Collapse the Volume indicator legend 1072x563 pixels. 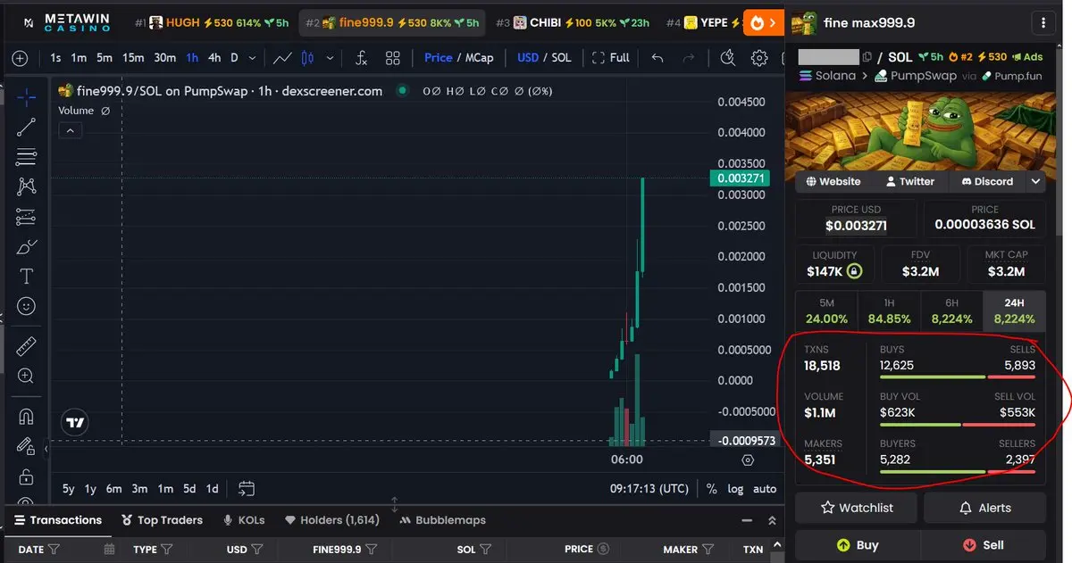coord(70,130)
